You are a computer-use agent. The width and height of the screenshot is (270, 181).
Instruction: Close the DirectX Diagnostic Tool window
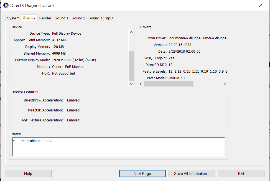(261, 5)
